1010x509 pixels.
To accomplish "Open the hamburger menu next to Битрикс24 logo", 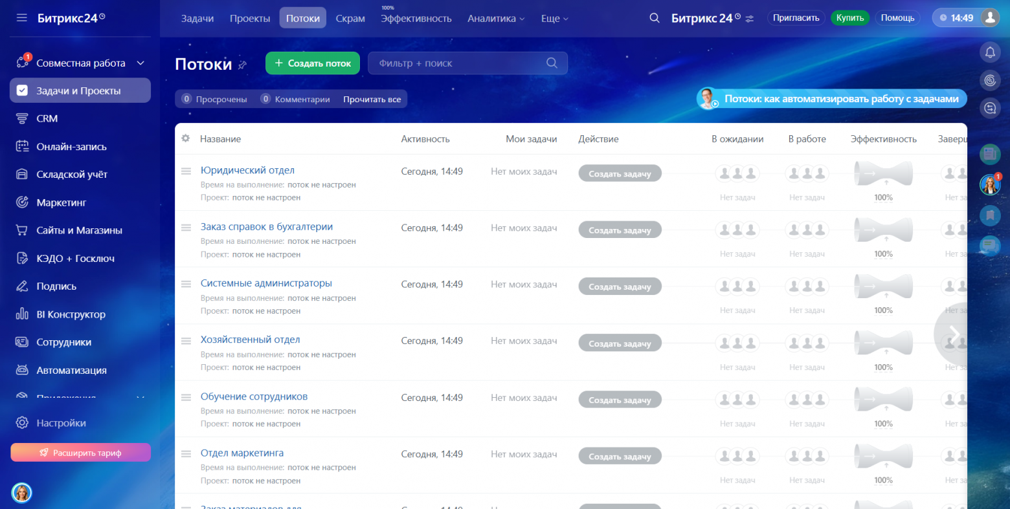I will coord(22,18).
